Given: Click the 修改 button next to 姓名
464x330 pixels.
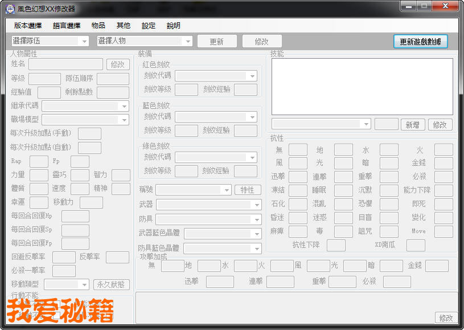Looking at the screenshot, I should pyautogui.click(x=117, y=64).
